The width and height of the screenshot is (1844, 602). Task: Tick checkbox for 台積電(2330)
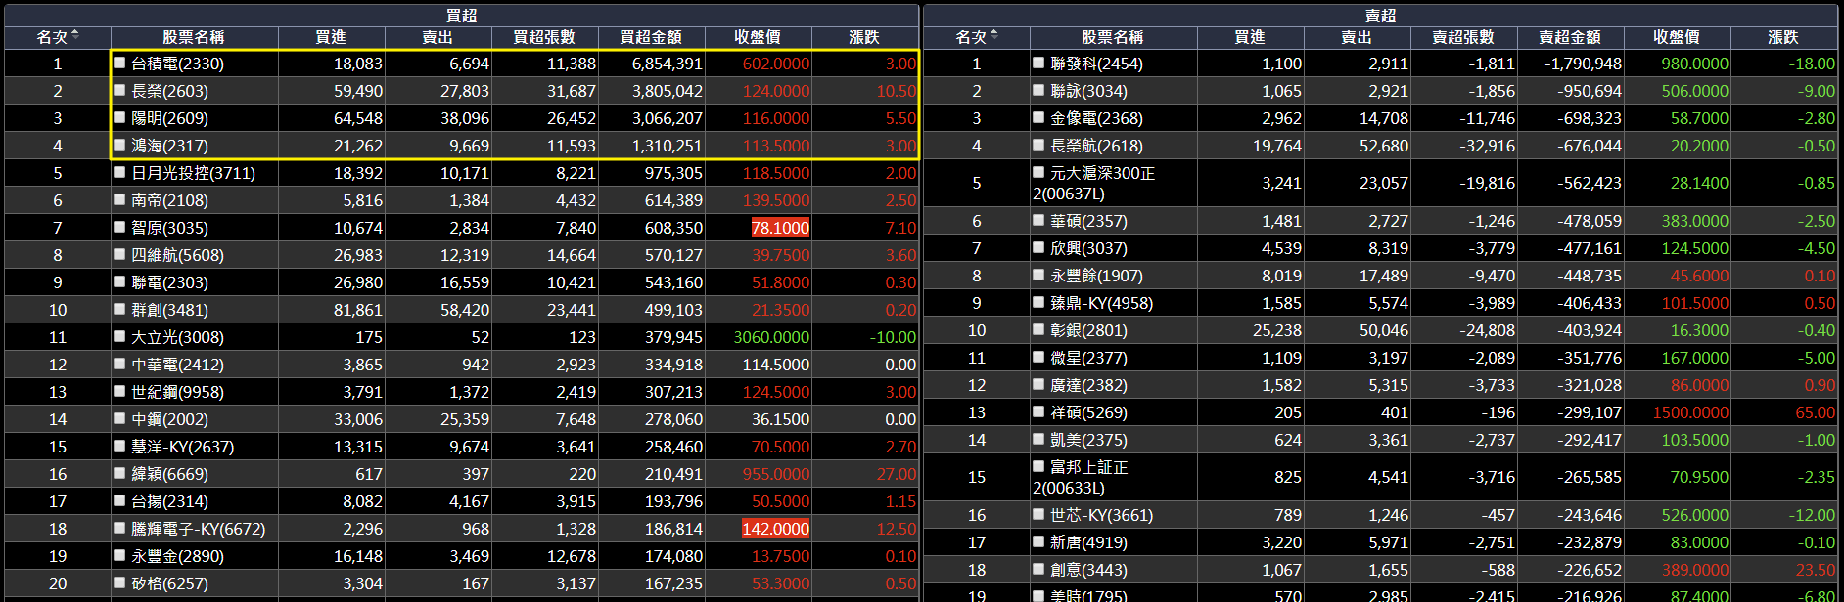click(x=119, y=63)
